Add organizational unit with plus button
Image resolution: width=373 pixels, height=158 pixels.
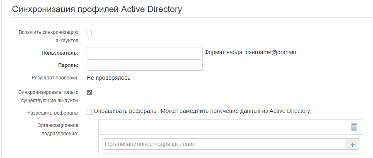[x=353, y=144]
